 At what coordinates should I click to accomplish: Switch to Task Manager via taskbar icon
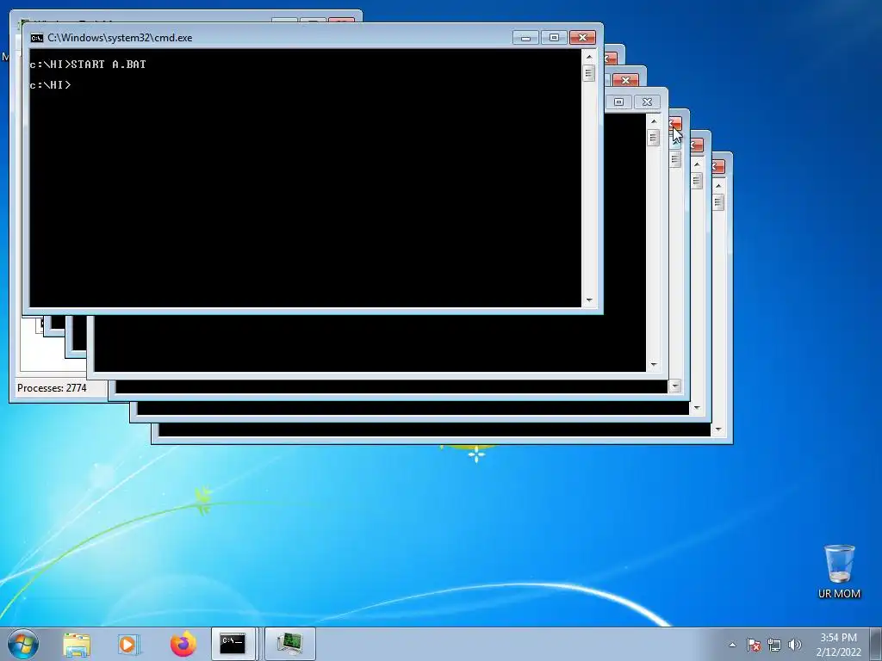tap(289, 644)
